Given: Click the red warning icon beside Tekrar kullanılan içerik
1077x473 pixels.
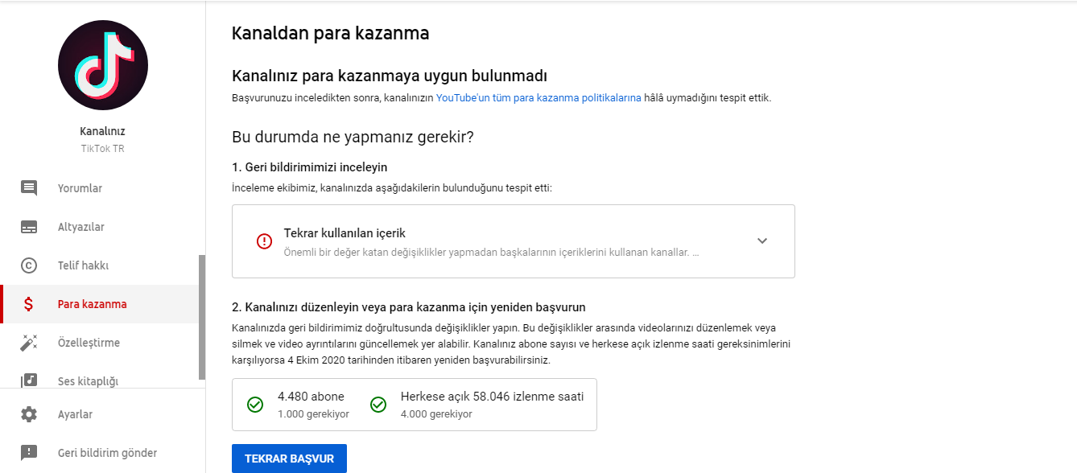Looking at the screenshot, I should click(x=264, y=241).
